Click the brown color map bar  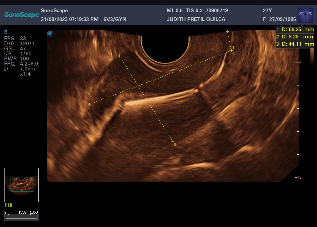click(312, 57)
